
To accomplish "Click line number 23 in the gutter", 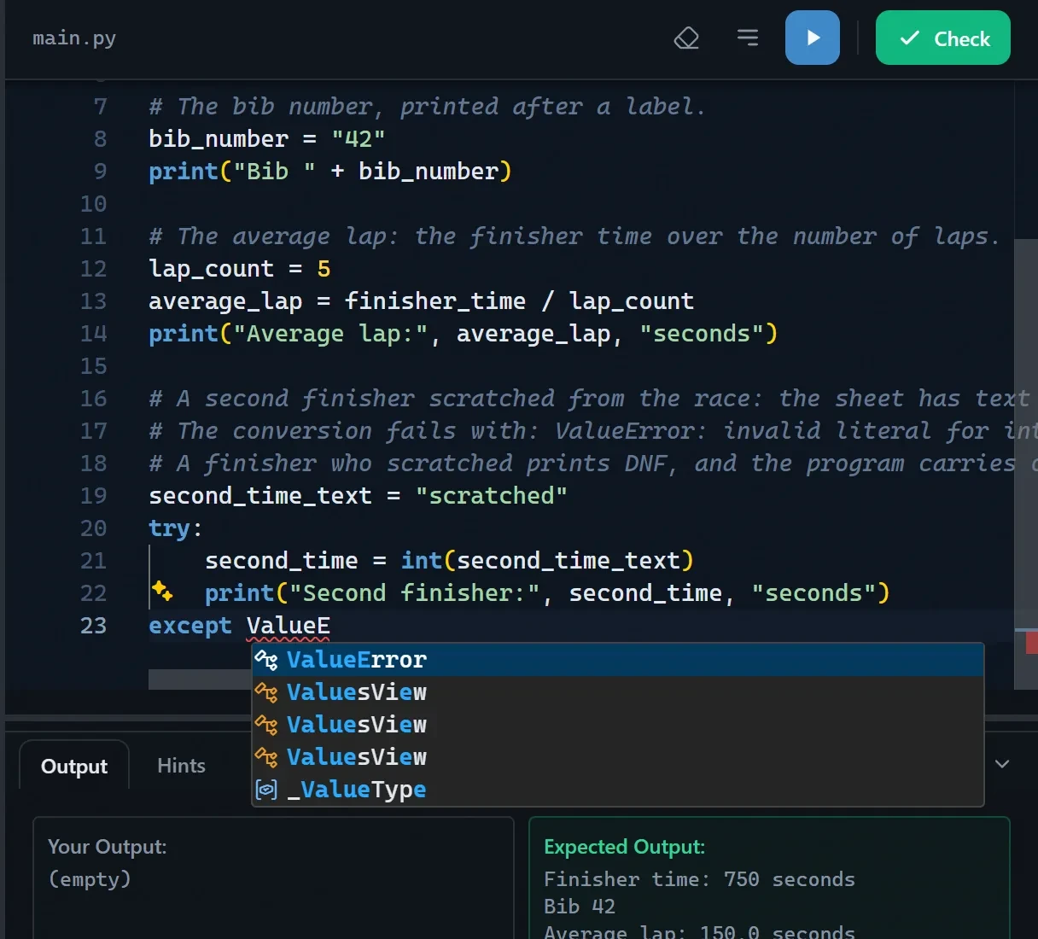I will [94, 626].
